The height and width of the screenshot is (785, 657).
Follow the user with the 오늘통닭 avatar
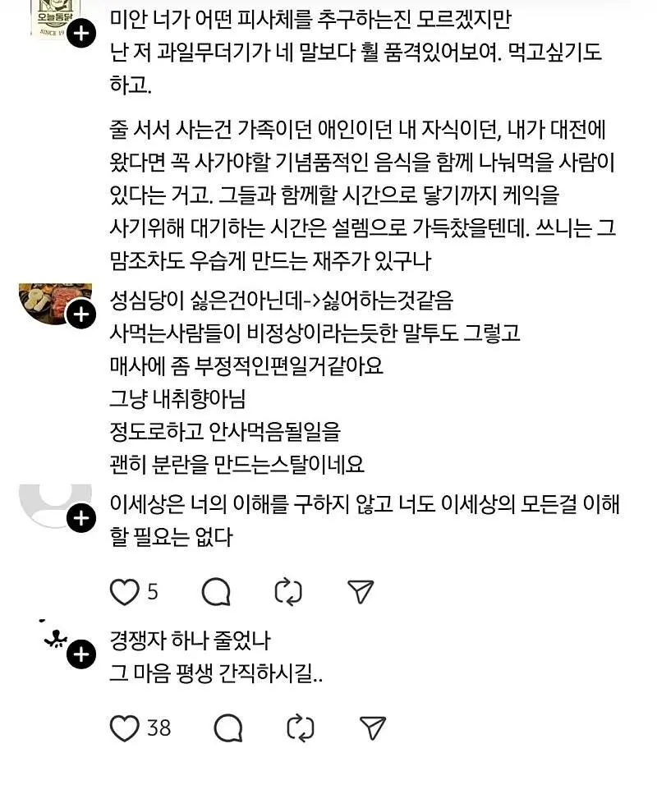(x=81, y=34)
